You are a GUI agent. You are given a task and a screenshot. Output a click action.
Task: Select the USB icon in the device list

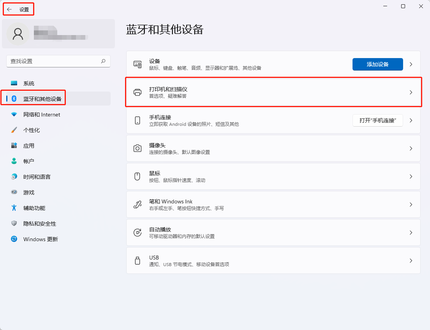137,260
